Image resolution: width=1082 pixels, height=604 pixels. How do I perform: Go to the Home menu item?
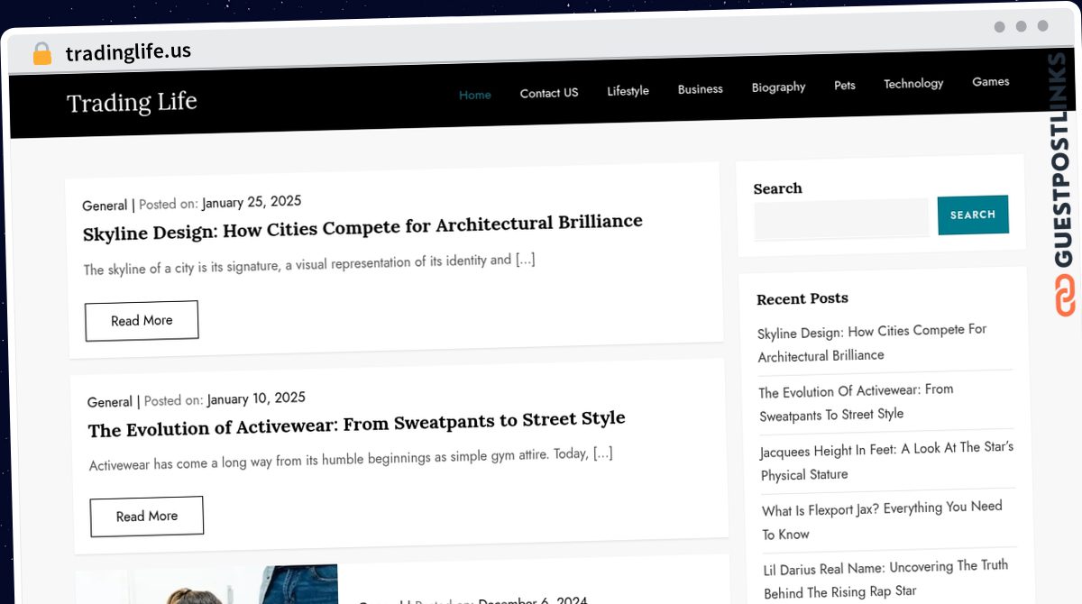pos(475,95)
